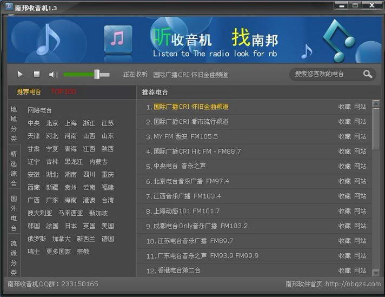Click the QQ群 233150165 text
This screenshot has width=385, height=297.
(x=53, y=284)
